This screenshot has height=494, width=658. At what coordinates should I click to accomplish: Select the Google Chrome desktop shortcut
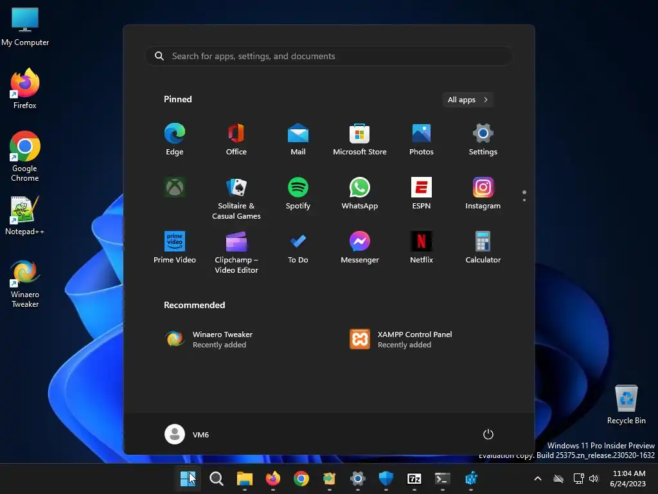(x=25, y=156)
